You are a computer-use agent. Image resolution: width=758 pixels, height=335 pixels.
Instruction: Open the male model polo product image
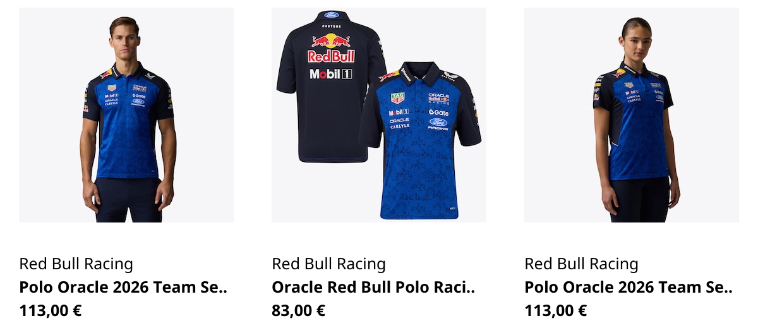126,115
